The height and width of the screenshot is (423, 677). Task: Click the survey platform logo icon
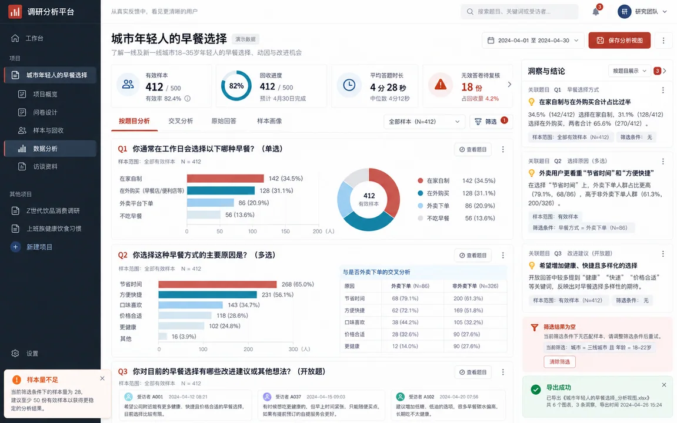point(15,12)
